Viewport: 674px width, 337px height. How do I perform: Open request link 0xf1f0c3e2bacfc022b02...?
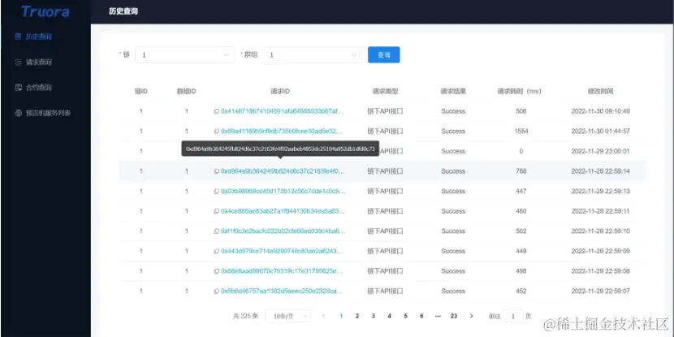[x=283, y=231]
